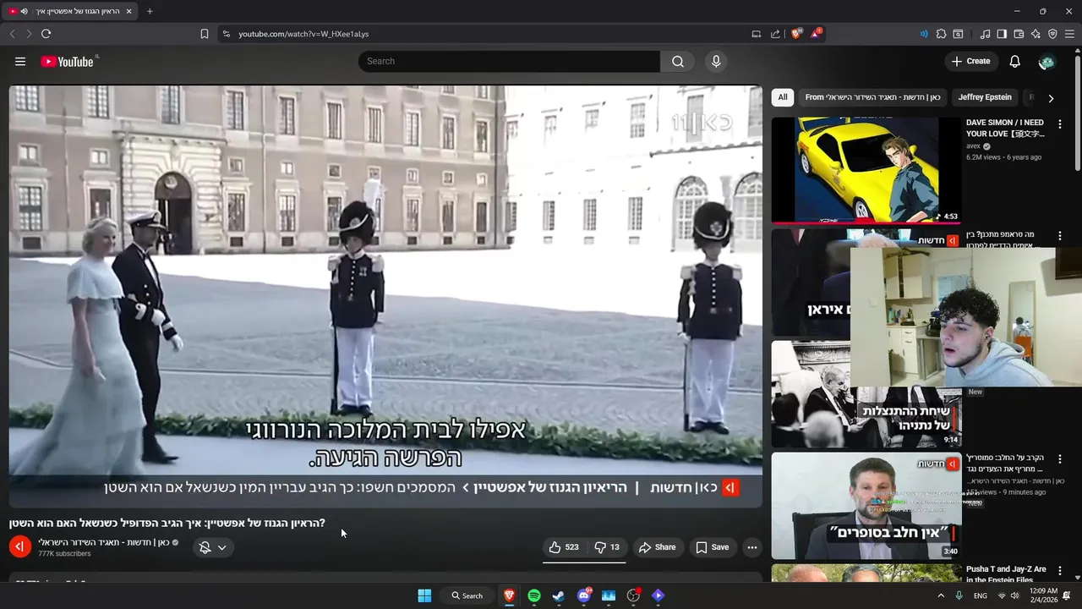The height and width of the screenshot is (609, 1082).
Task: Bookmark this page
Action: tap(205, 34)
